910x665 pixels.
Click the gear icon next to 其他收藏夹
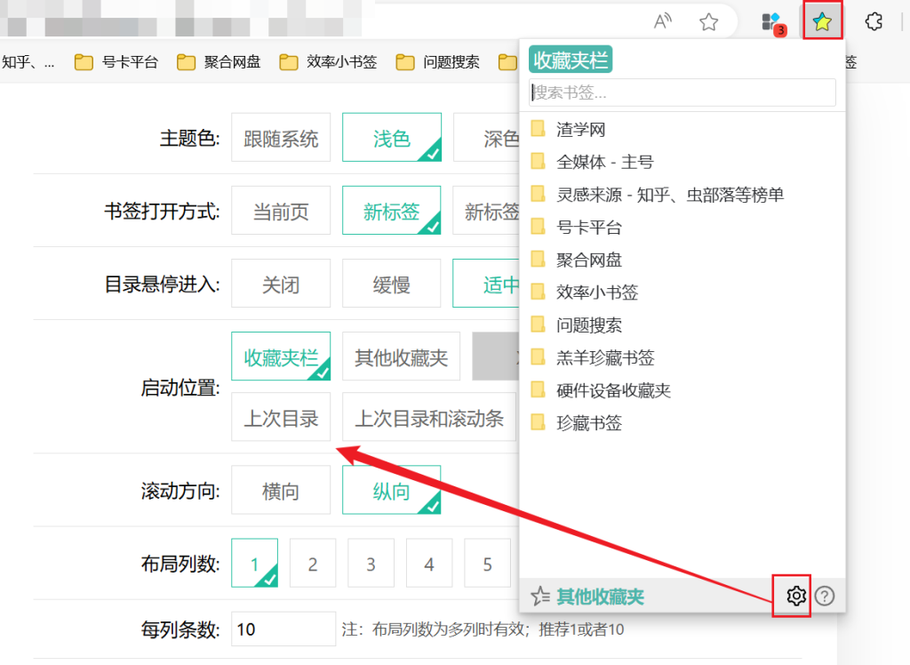point(792,596)
